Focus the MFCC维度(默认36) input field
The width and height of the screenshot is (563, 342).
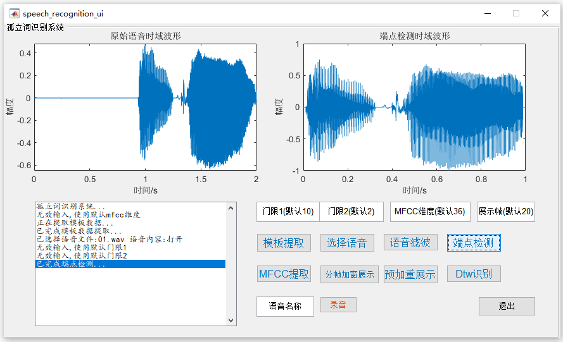(x=430, y=212)
